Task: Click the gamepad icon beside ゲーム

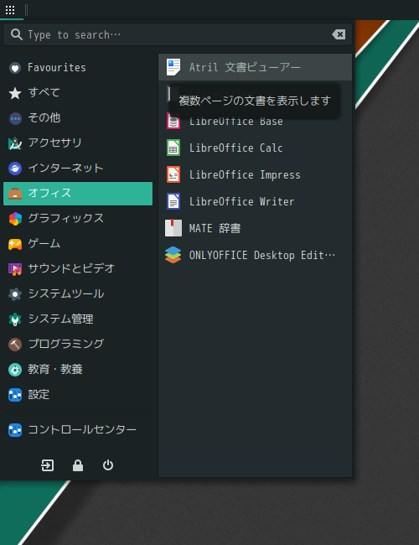Action: pos(15,244)
